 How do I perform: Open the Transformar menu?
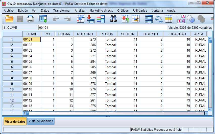(x=62, y=11)
